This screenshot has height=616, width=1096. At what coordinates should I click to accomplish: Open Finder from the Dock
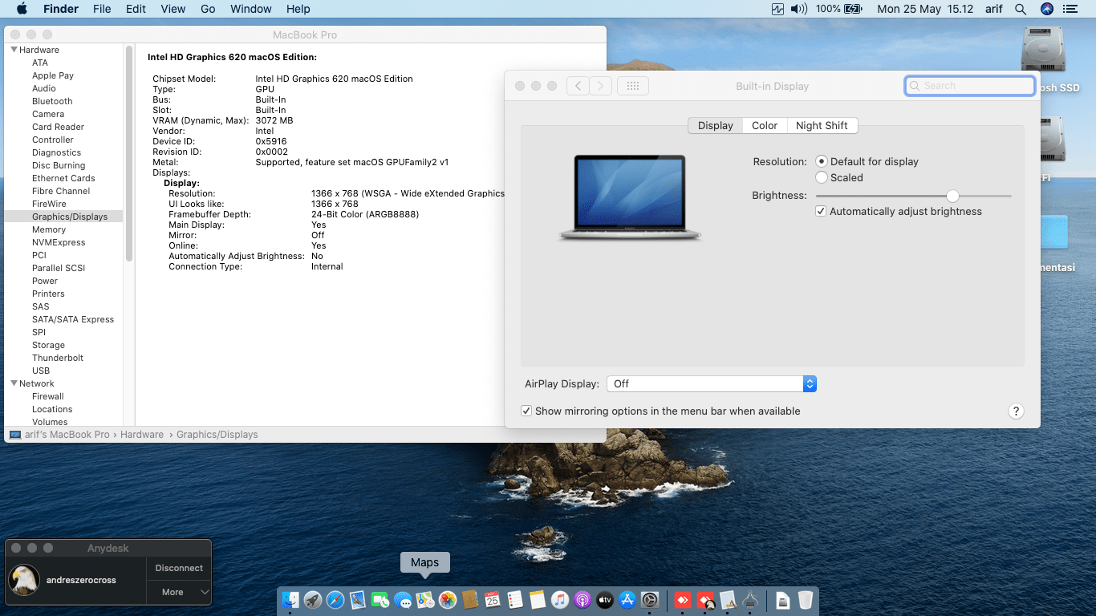pos(290,600)
